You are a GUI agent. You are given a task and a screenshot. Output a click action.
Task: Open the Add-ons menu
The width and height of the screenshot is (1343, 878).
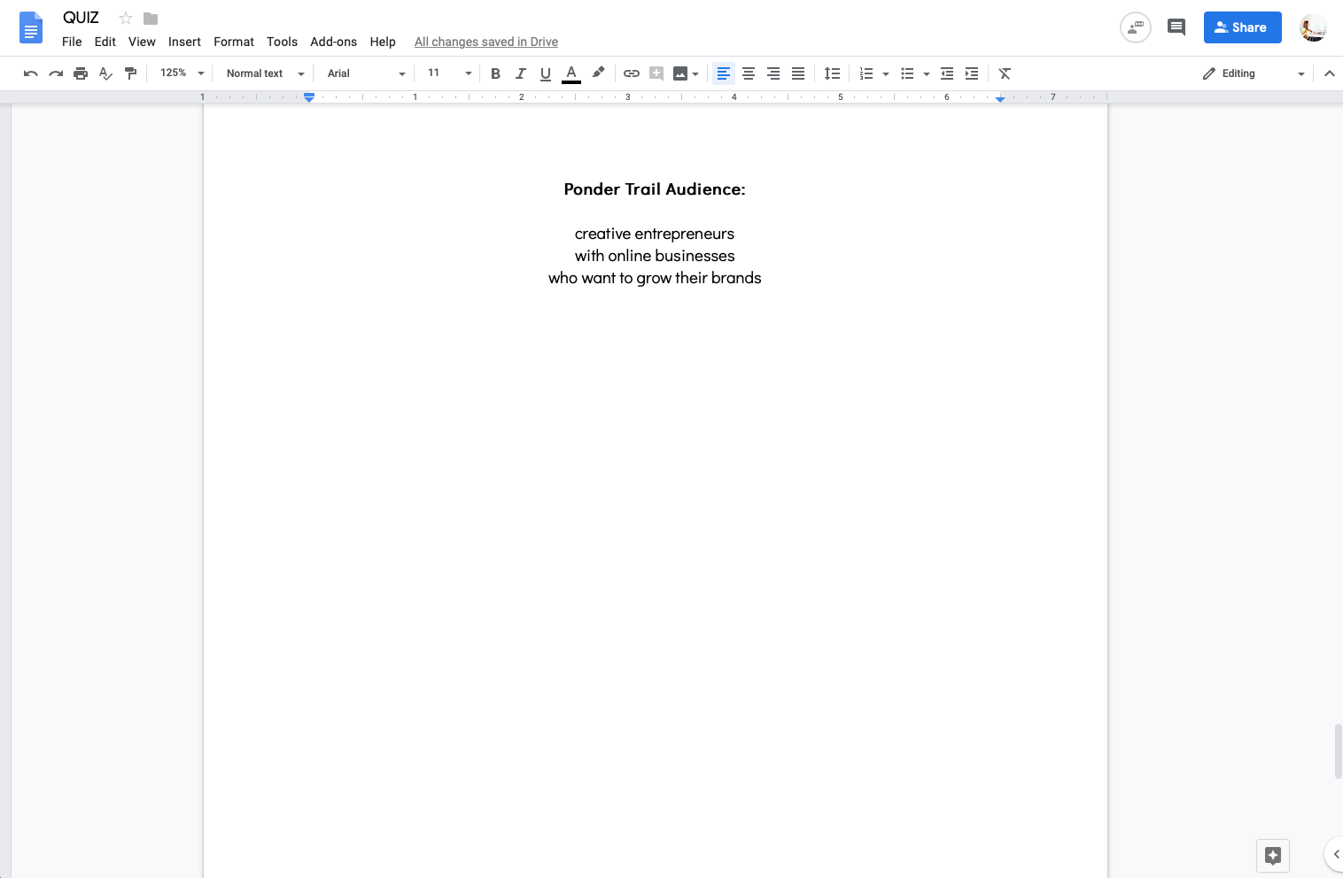coord(333,42)
